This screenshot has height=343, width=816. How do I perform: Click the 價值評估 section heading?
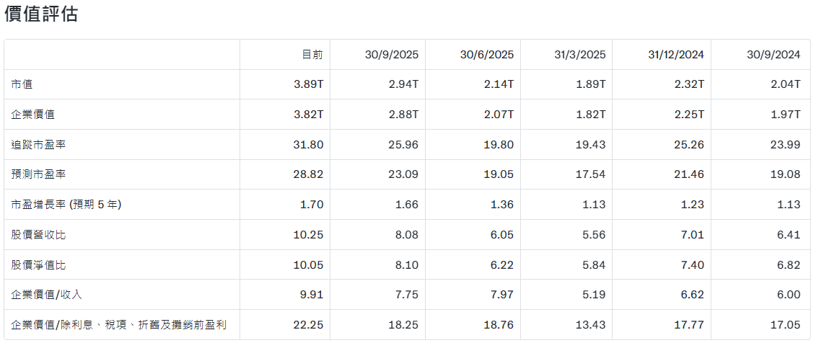click(41, 14)
